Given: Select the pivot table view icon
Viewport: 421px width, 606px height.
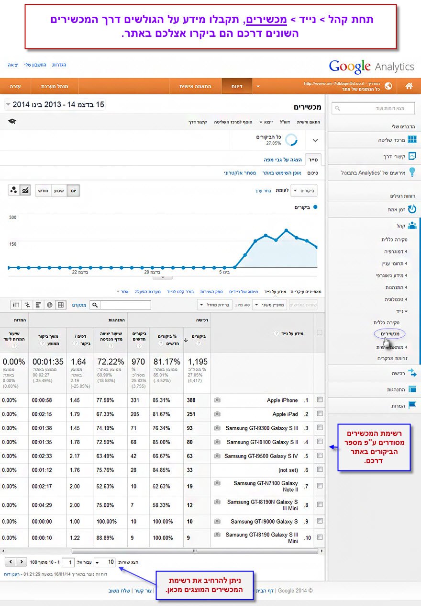Looking at the screenshot, I should [x=15, y=305].
